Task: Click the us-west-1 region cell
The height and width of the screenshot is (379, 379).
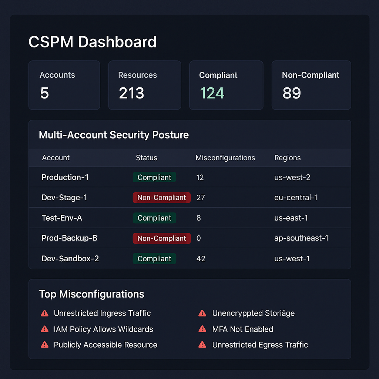Action: click(x=292, y=259)
